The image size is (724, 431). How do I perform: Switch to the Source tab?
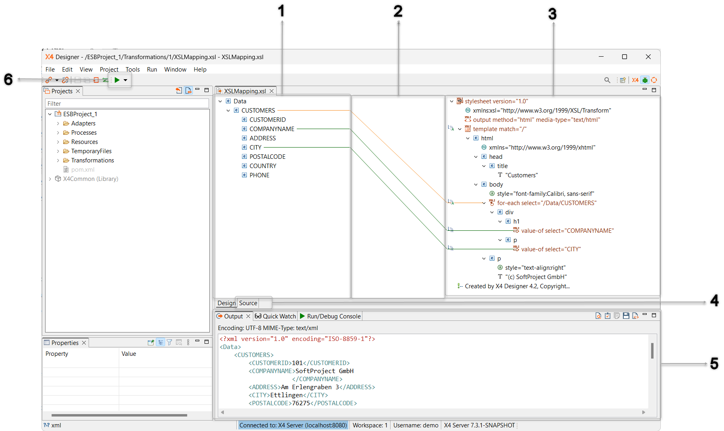(x=248, y=303)
